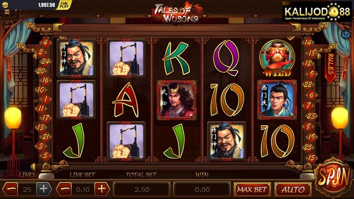Click the total bet 2.50 field
This screenshot has height=199, width=354.
coord(142,189)
